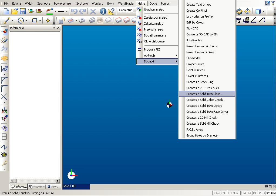Open the Plik menu
The image size is (276, 196).
6,3
